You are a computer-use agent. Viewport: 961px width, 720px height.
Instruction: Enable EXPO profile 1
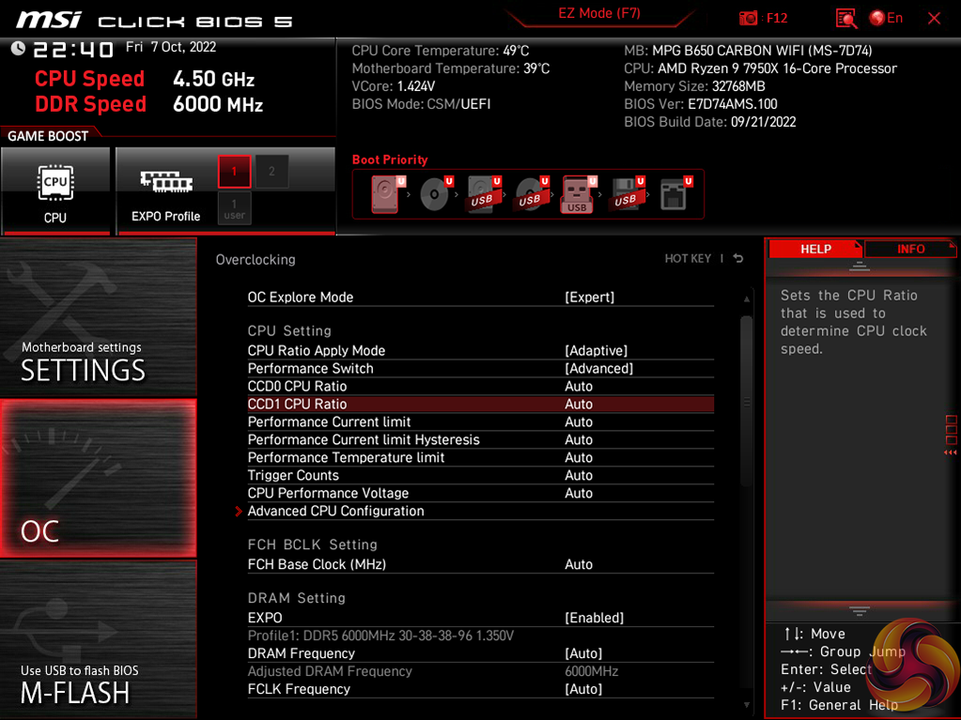[x=234, y=172]
